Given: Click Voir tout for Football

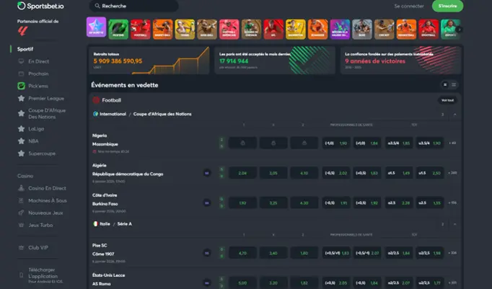Looking at the screenshot, I should pyautogui.click(x=447, y=100).
